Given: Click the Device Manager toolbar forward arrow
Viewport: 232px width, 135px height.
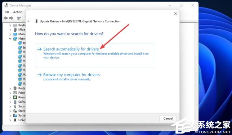Looking at the screenshot, I should click(x=11, y=18).
